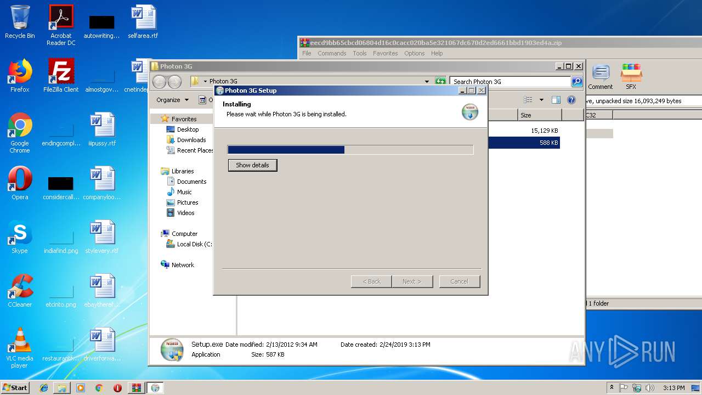
Task: Open the Pictures library
Action: coord(188,202)
